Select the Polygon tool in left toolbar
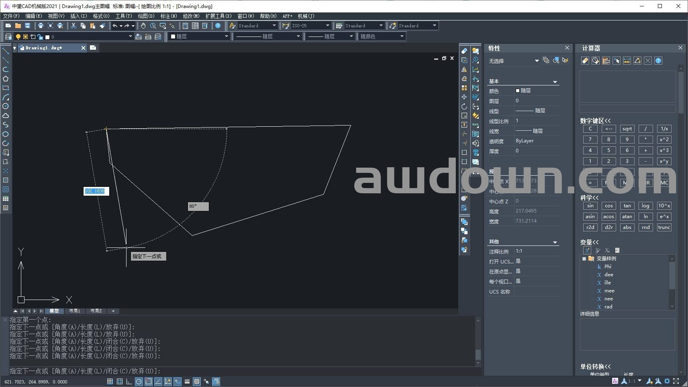Image resolution: width=688 pixels, height=387 pixels. (6, 79)
